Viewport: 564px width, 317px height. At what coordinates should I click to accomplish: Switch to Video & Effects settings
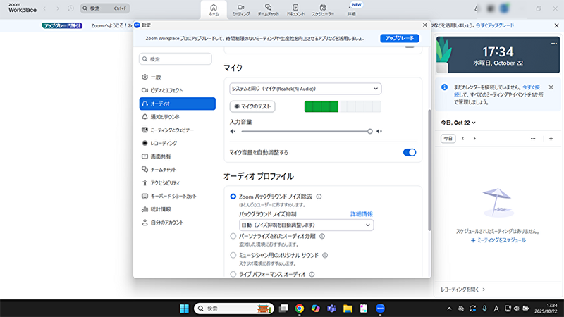pyautogui.click(x=166, y=90)
